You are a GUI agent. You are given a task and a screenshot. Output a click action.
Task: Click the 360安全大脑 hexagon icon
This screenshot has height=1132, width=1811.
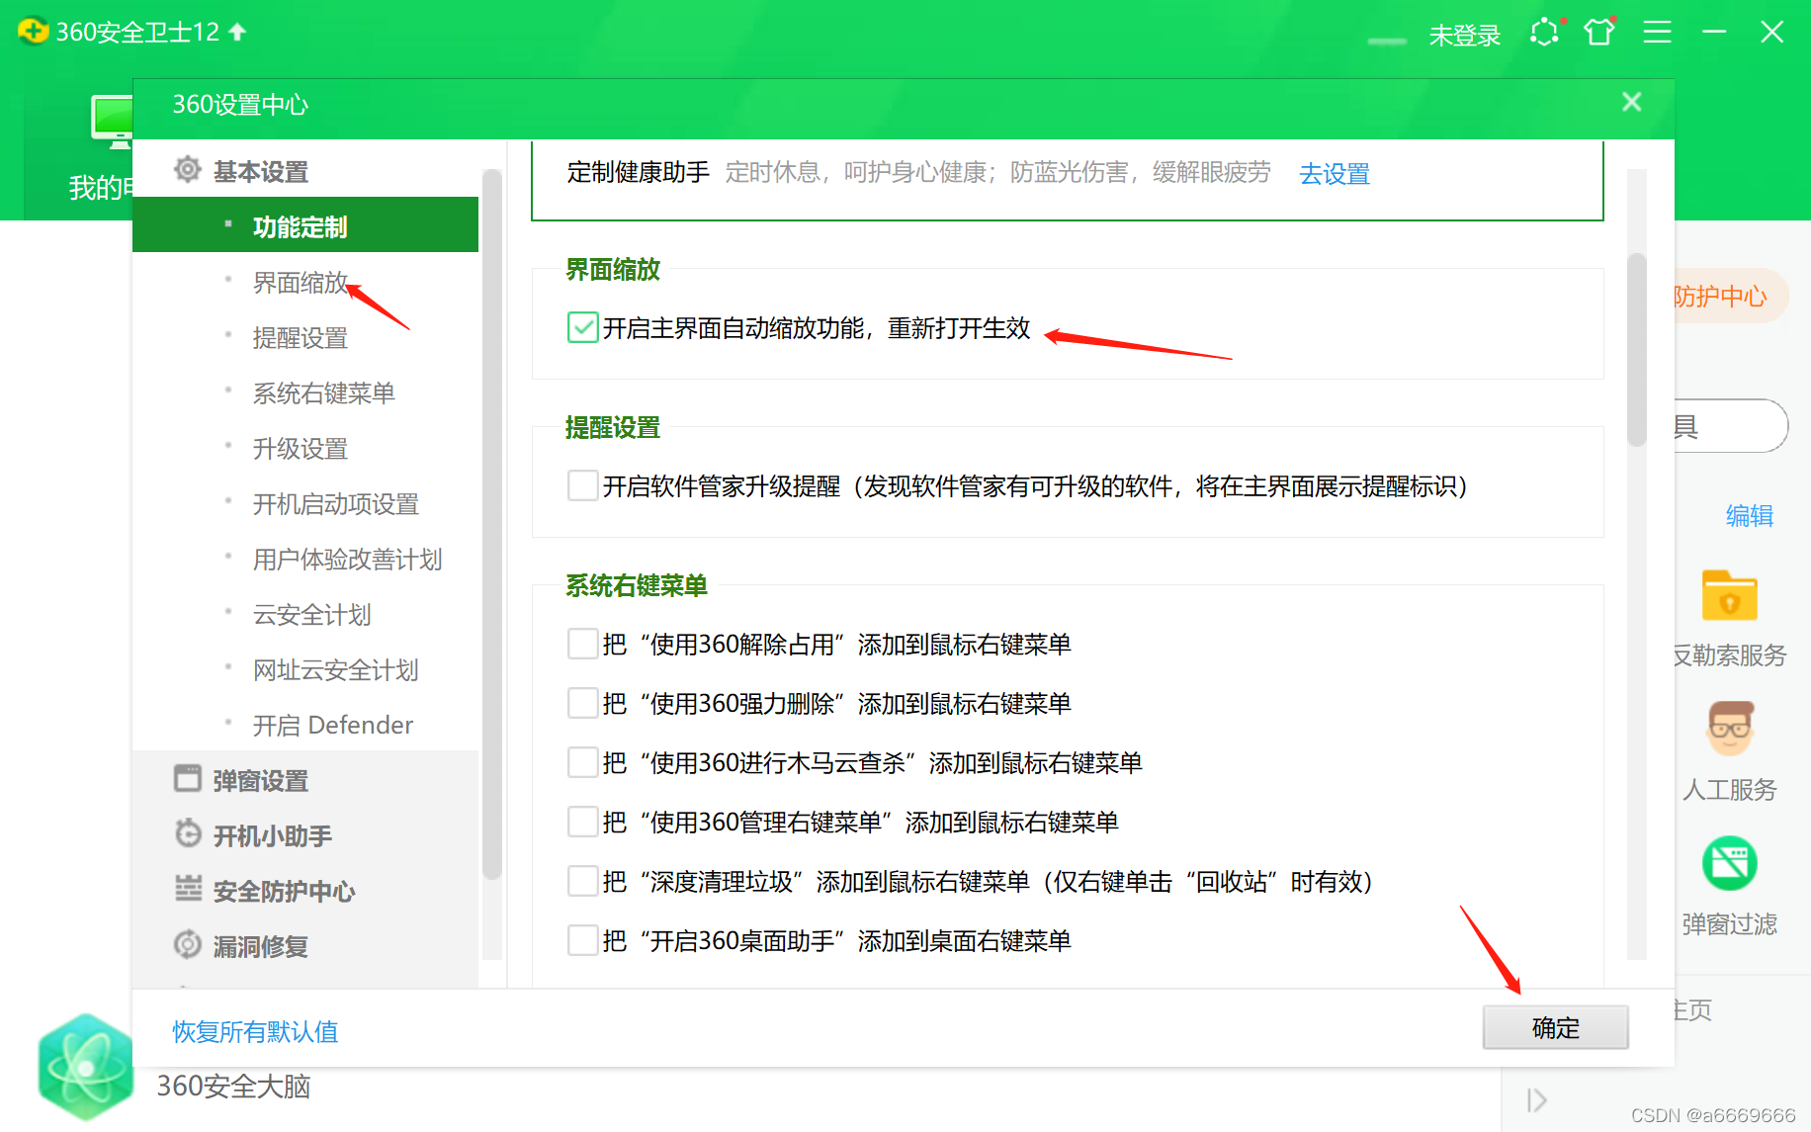coord(86,1068)
